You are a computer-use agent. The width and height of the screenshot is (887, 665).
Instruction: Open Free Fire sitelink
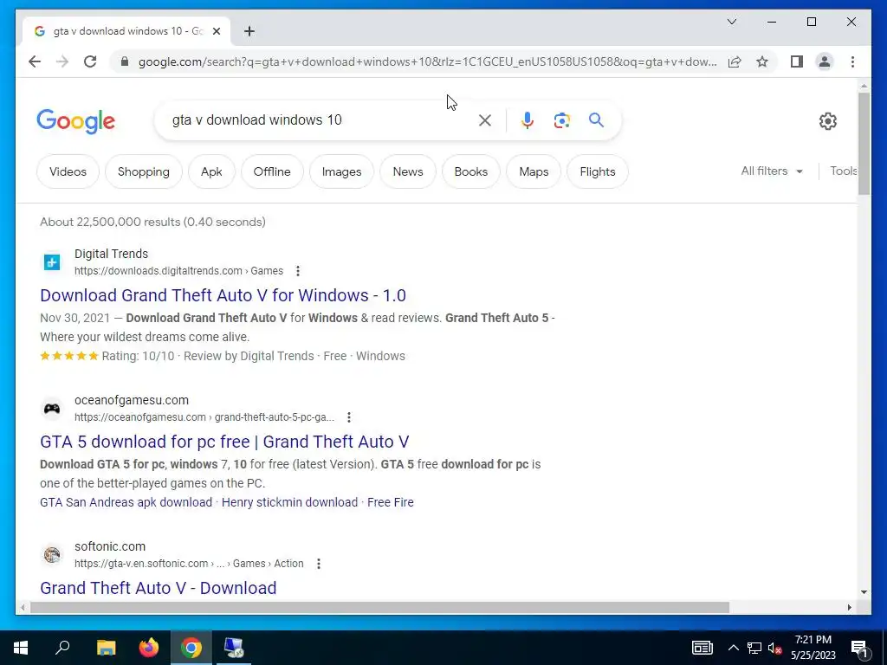(x=391, y=502)
